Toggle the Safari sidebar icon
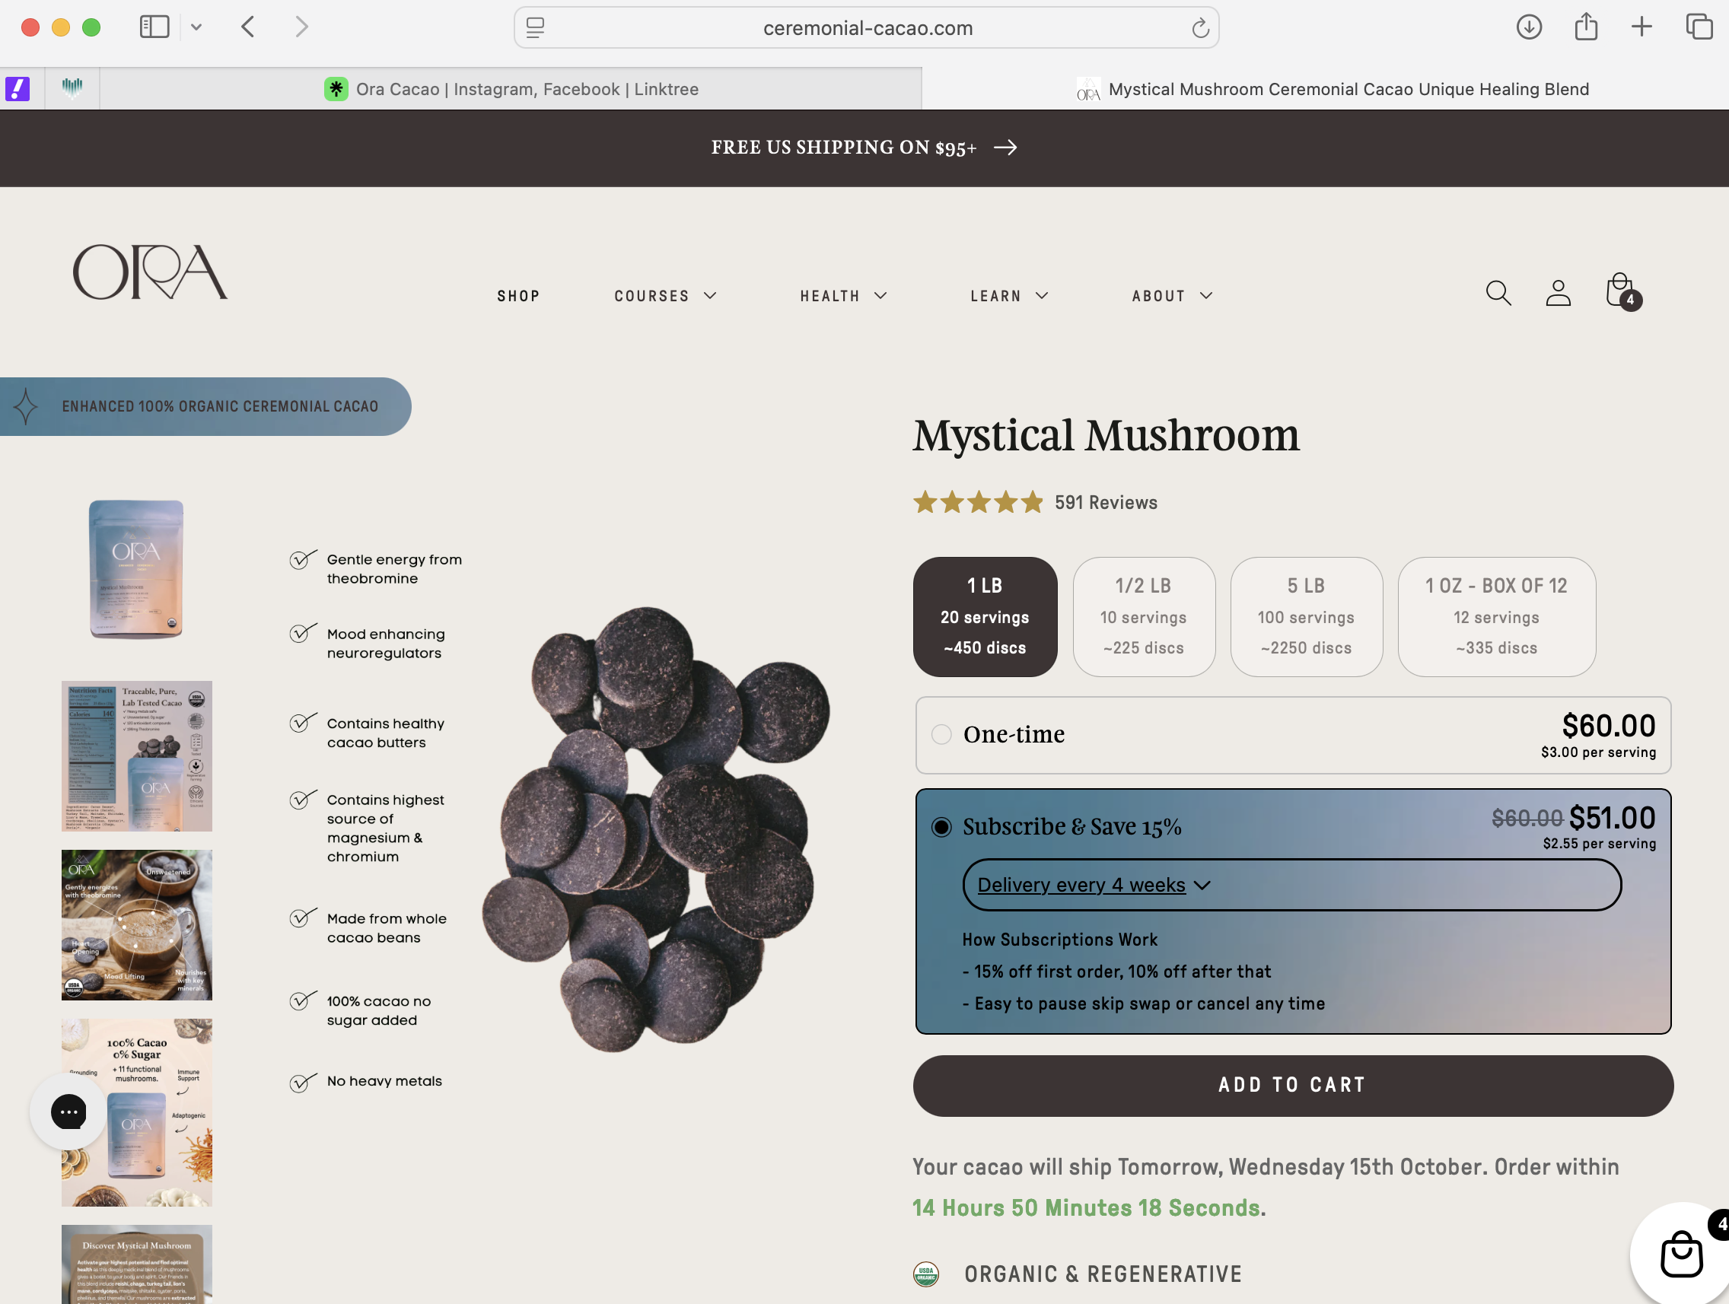The image size is (1729, 1304). click(x=154, y=27)
